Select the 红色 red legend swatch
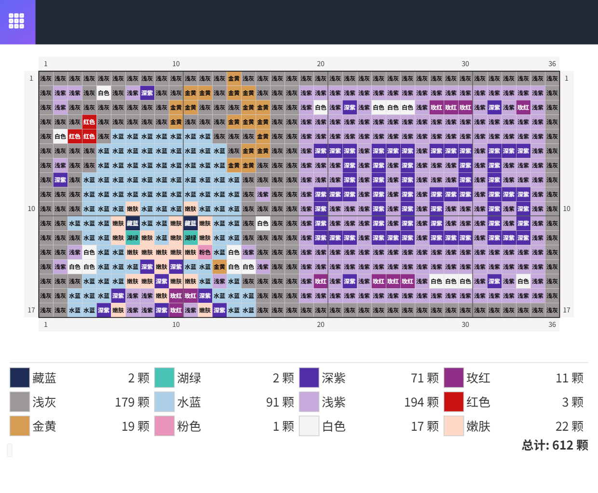The width and height of the screenshot is (598, 493). tap(454, 402)
